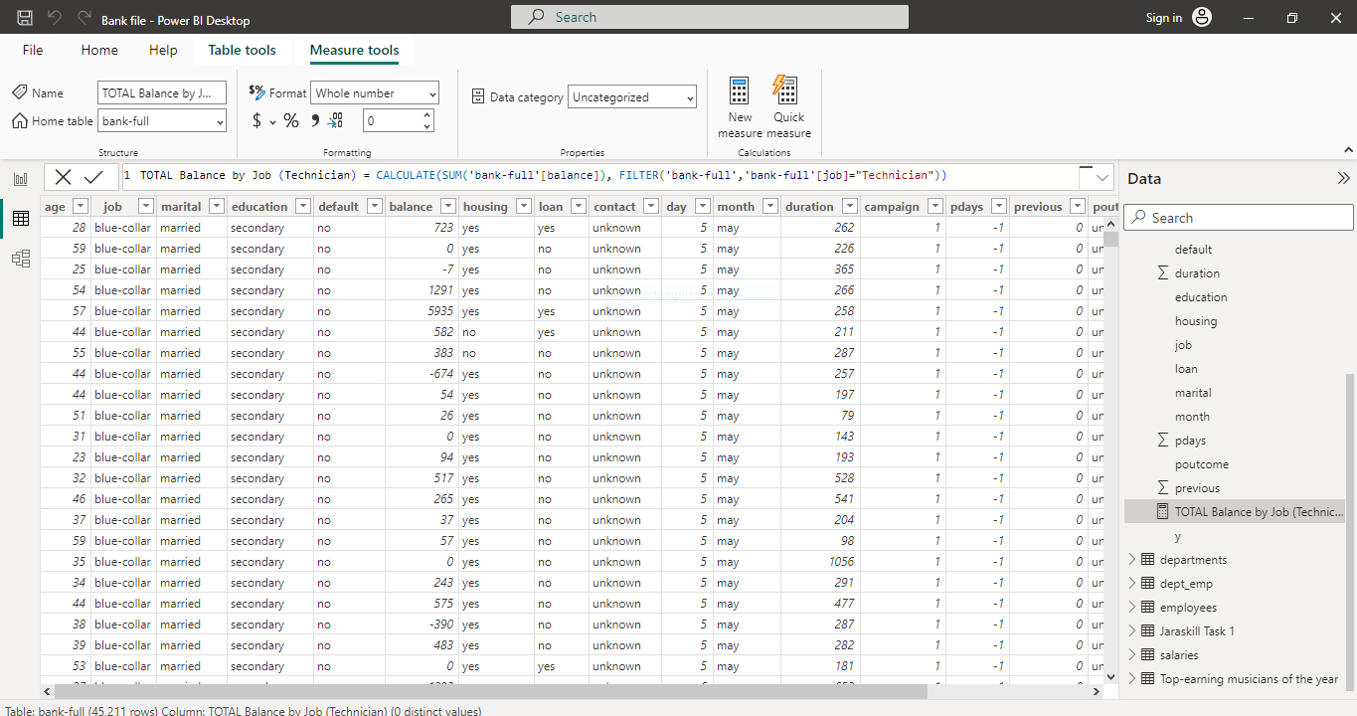1357x716 pixels.
Task: Expand the employees table in the Data pane
Action: click(1132, 606)
